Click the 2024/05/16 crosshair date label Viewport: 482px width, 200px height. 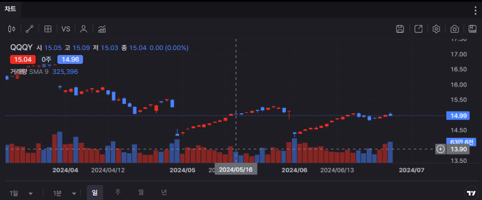click(x=236, y=169)
